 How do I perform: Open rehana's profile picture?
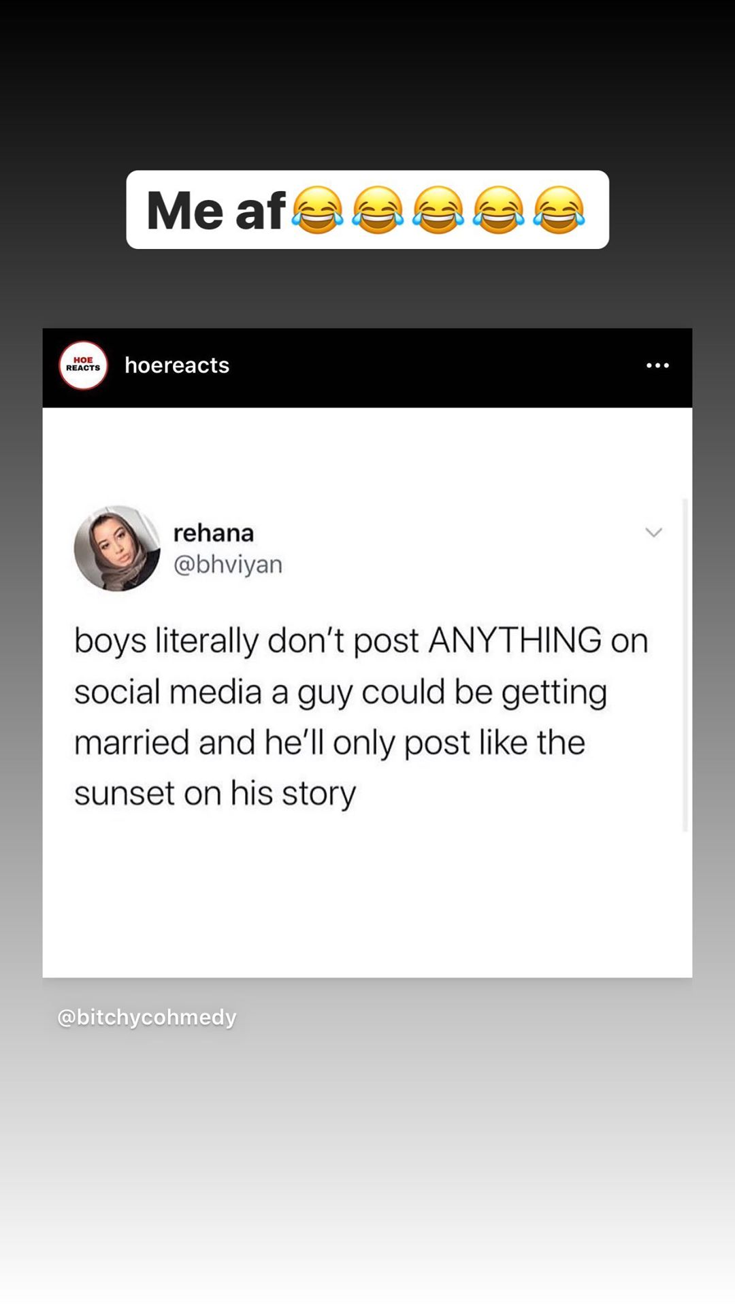pyautogui.click(x=117, y=548)
